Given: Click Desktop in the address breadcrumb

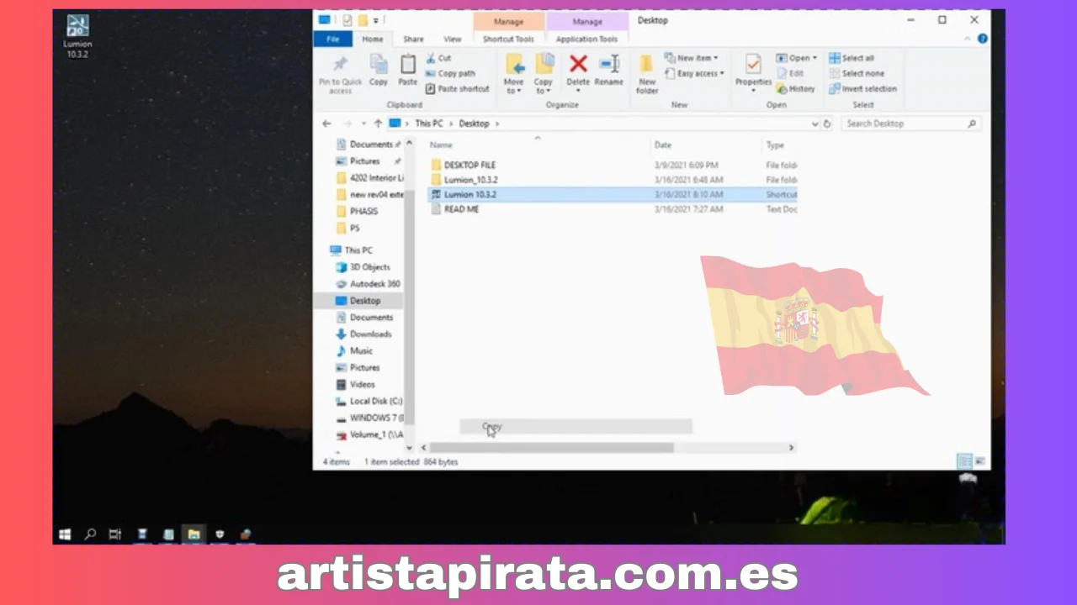Looking at the screenshot, I should [474, 124].
